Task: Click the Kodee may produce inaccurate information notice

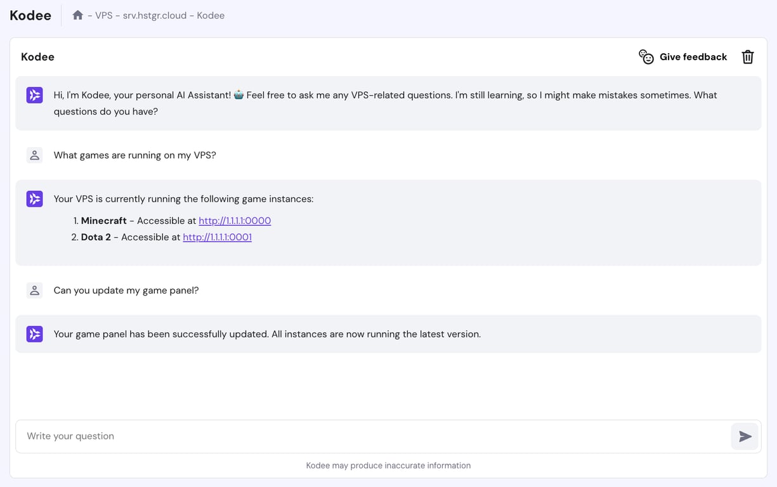Action: [388, 465]
